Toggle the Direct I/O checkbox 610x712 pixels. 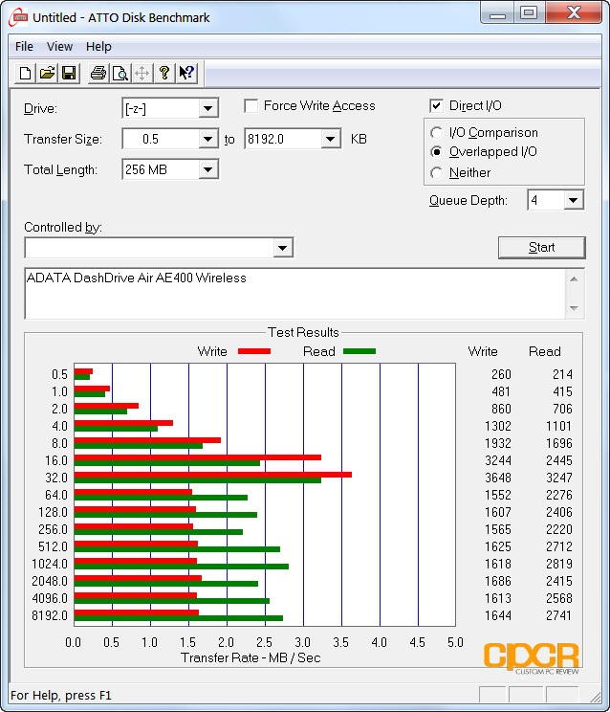click(436, 106)
